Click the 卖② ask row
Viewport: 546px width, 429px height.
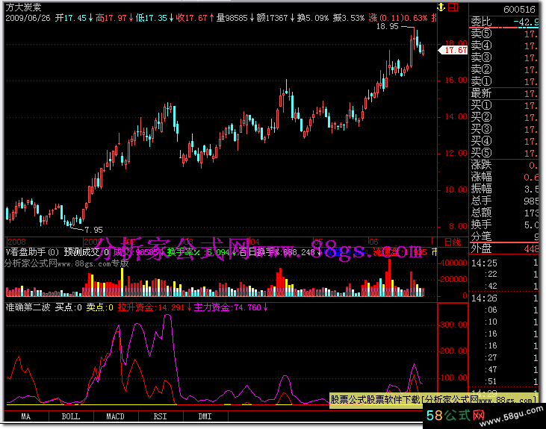click(504, 69)
